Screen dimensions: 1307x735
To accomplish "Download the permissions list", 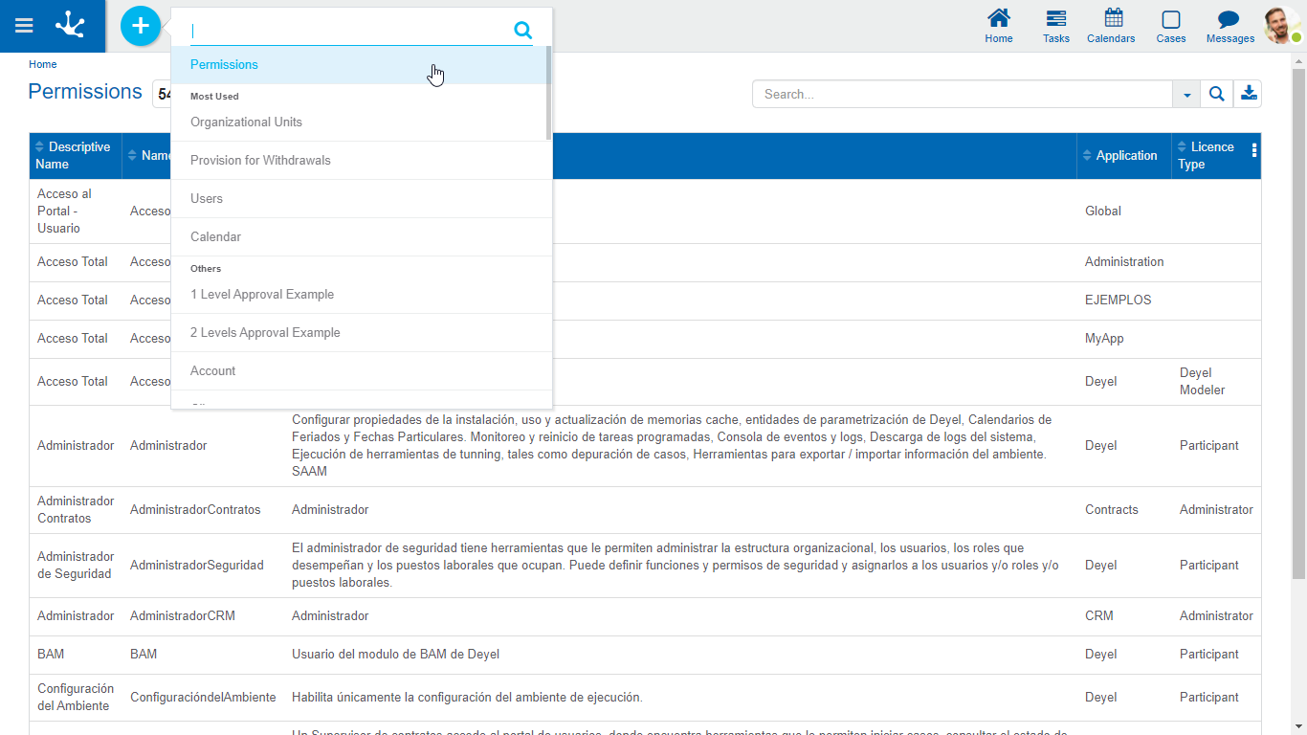I will point(1249,94).
